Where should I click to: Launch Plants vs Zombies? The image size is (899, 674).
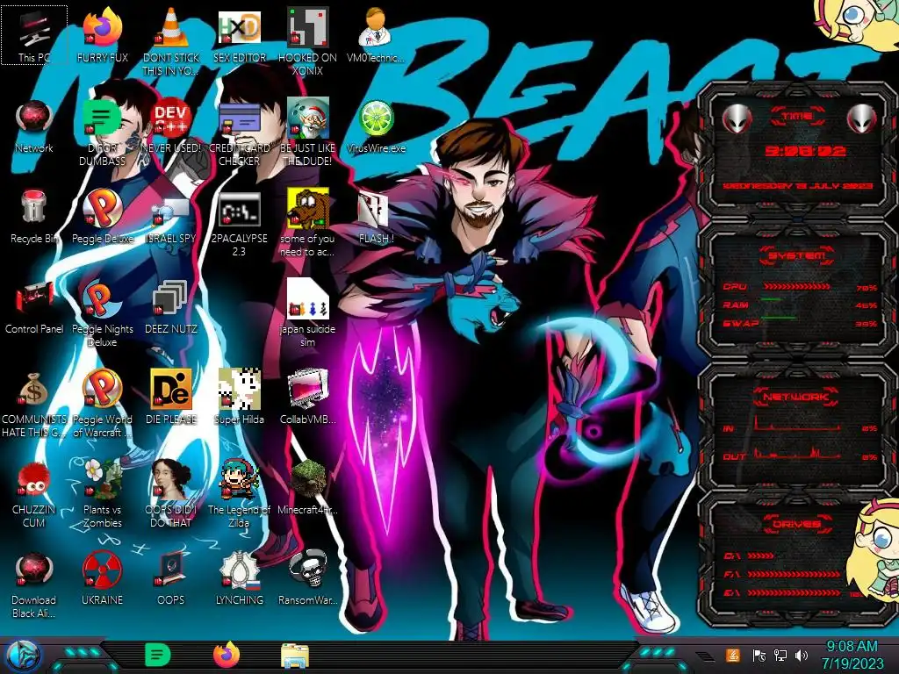(102, 494)
